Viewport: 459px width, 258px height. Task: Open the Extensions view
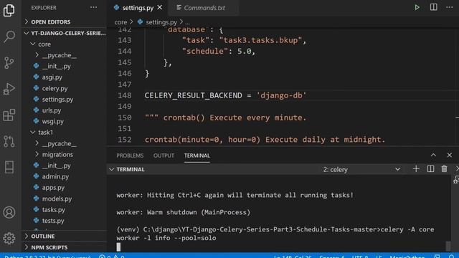[9, 115]
